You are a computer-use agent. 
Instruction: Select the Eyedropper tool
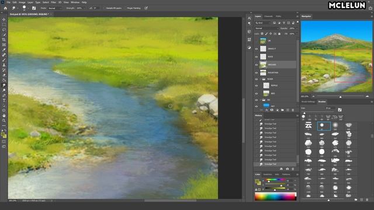(x=4, y=50)
